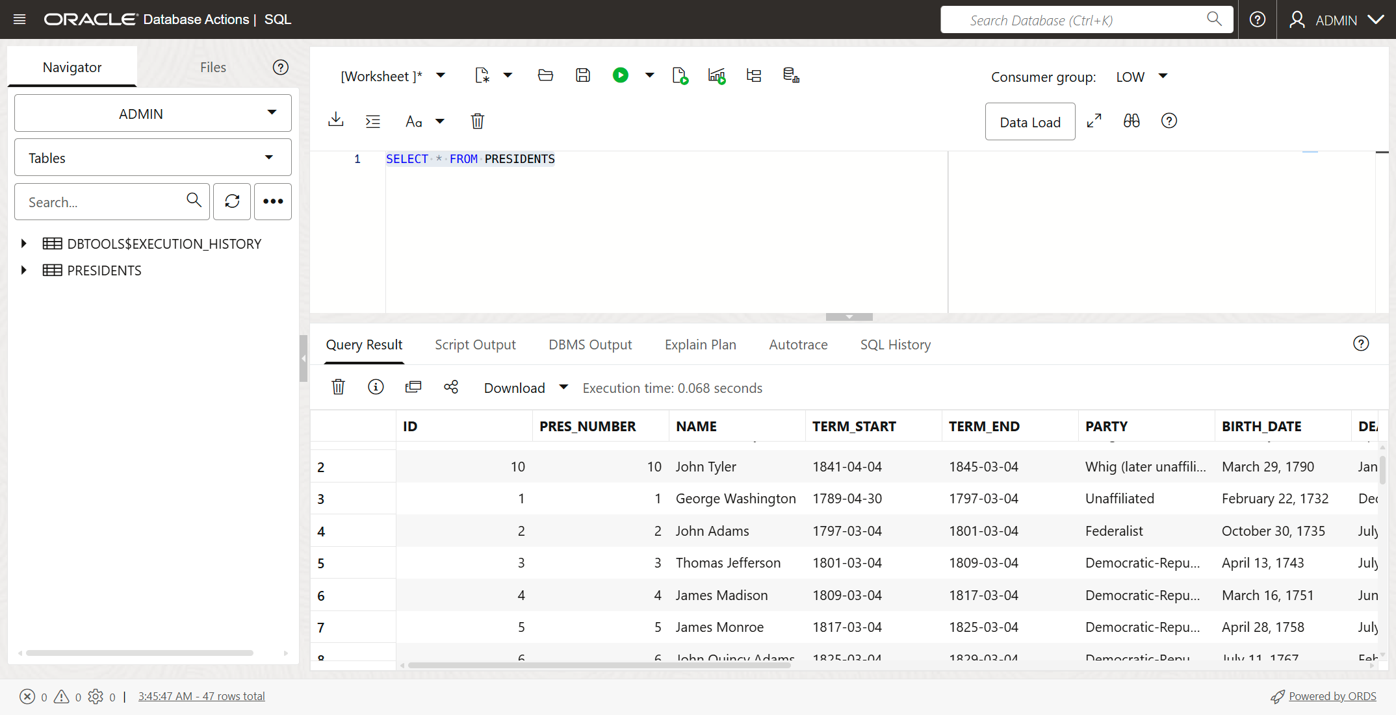The height and width of the screenshot is (715, 1396).
Task: Open the ADMIN schema dropdown
Action: click(x=153, y=114)
